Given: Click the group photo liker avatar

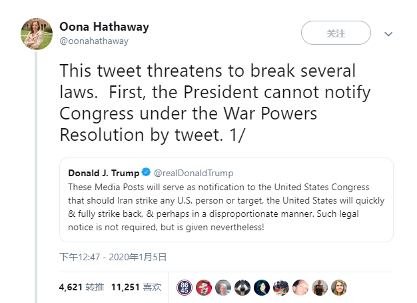Looking at the screenshot, I should [281, 288].
